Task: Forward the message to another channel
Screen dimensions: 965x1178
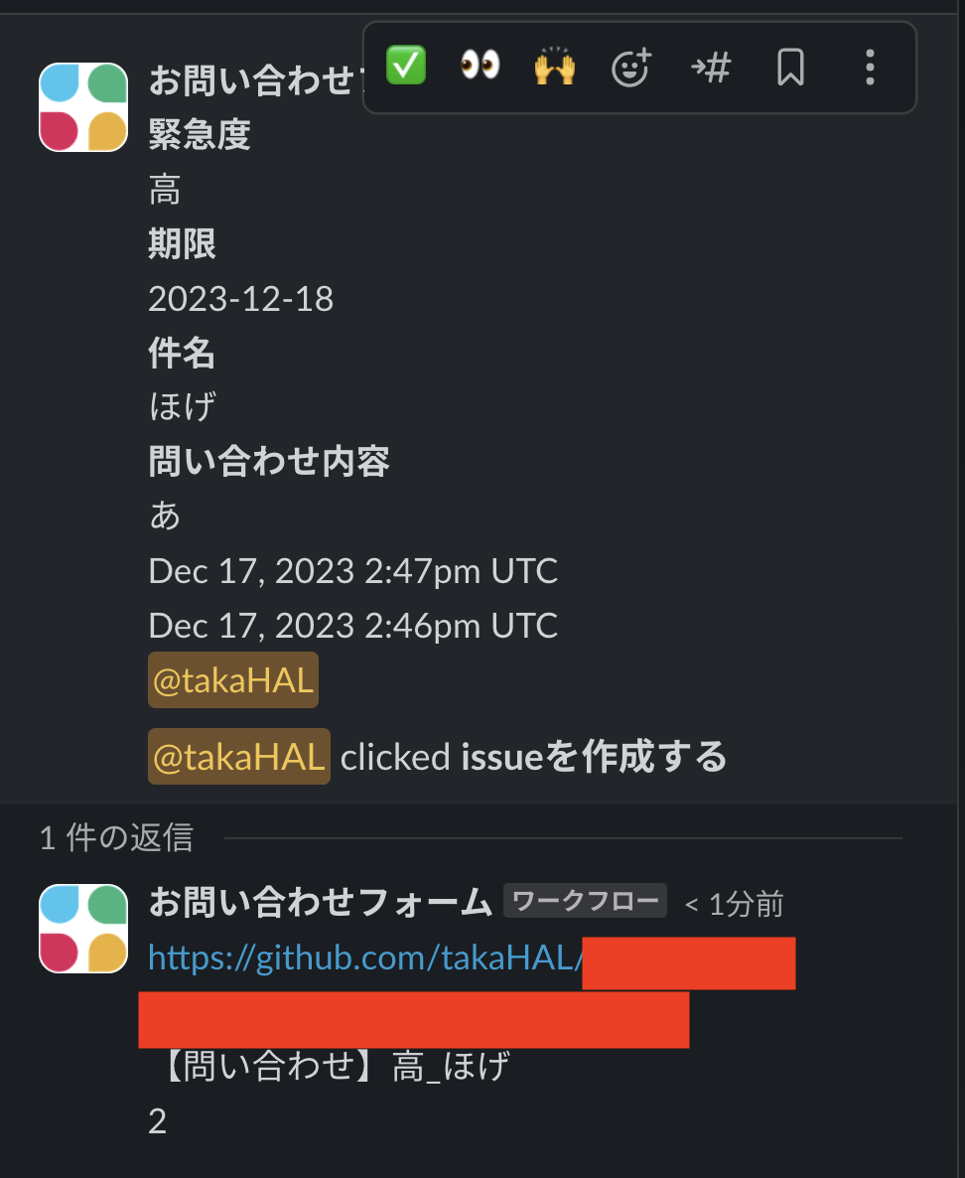Action: (710, 67)
